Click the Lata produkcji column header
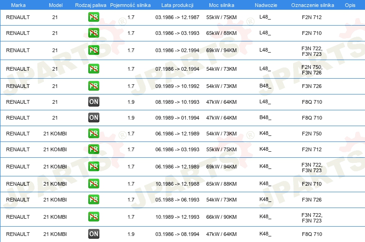This screenshot has height=242, width=365. pos(177,5)
